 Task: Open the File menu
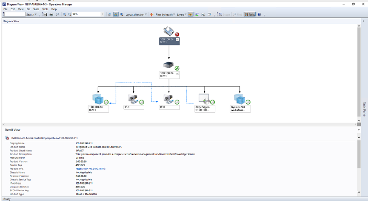[x=6, y=9]
